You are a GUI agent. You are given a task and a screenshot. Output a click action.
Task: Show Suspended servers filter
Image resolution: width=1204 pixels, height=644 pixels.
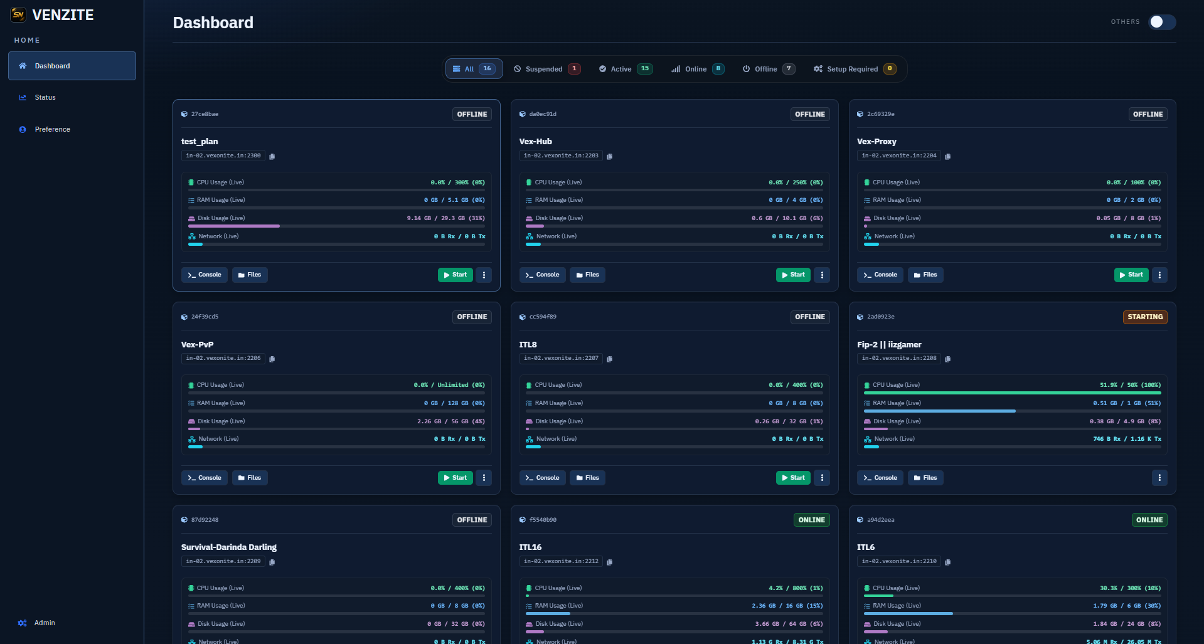coord(546,69)
